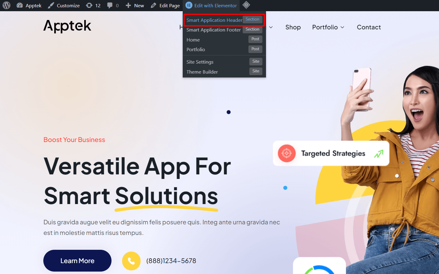Click Edit Page in admin bar
The width and height of the screenshot is (439, 274).
click(x=165, y=5)
